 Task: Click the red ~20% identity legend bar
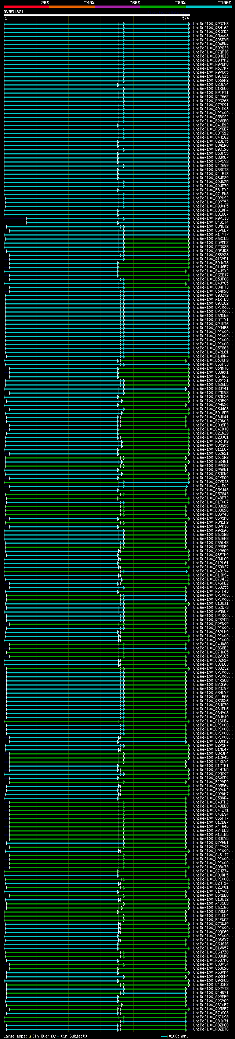click(x=26, y=7)
